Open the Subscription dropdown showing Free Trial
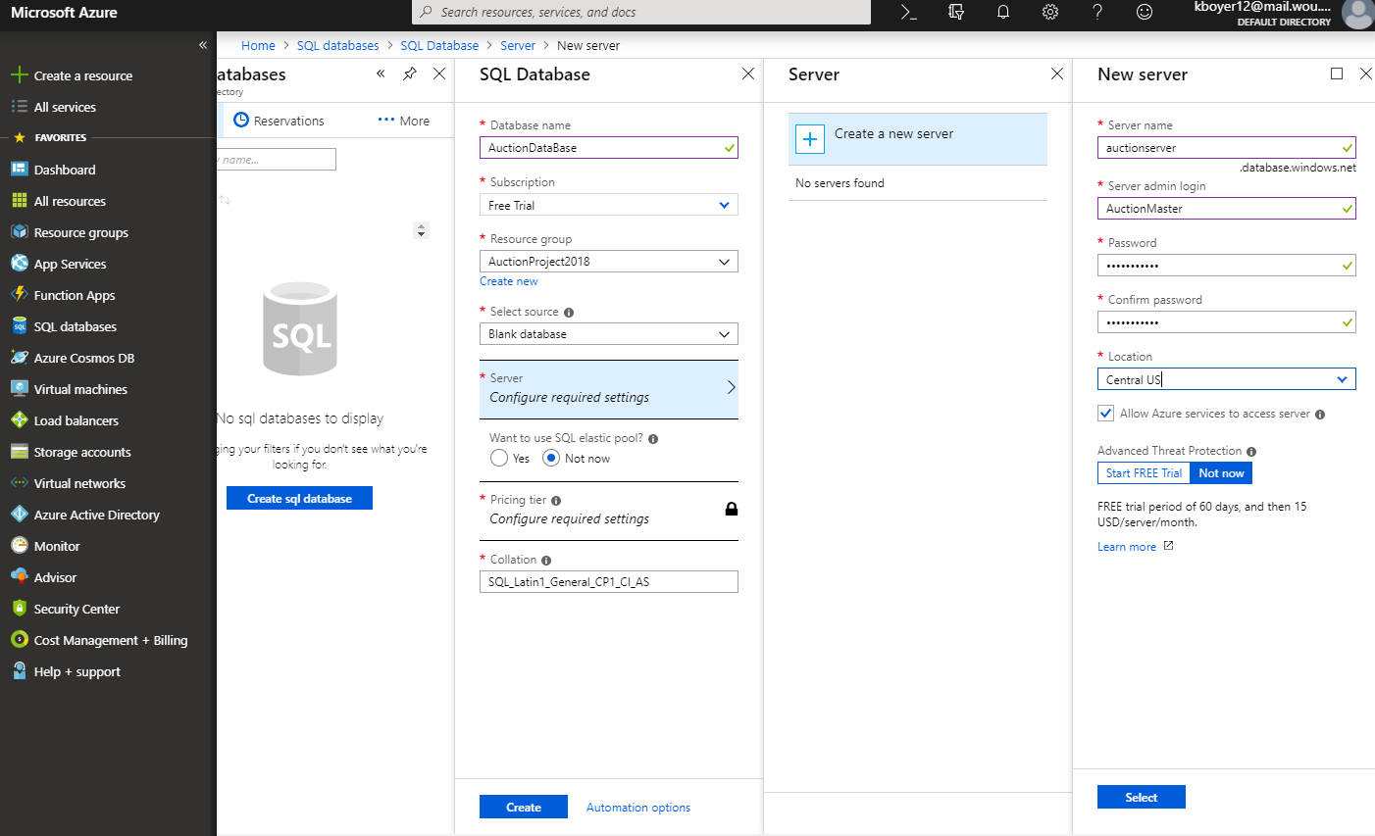Viewport: 1375px width, 836px height. click(608, 205)
